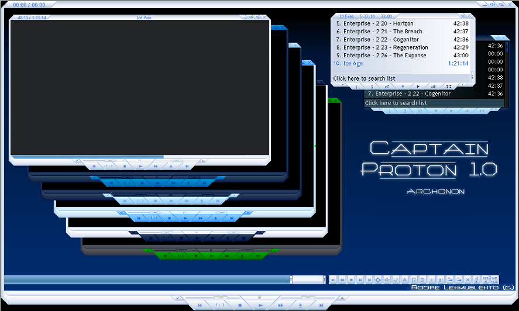Pause playback in the Ice Age window
Screen dimensions: 519x311
[139, 160]
